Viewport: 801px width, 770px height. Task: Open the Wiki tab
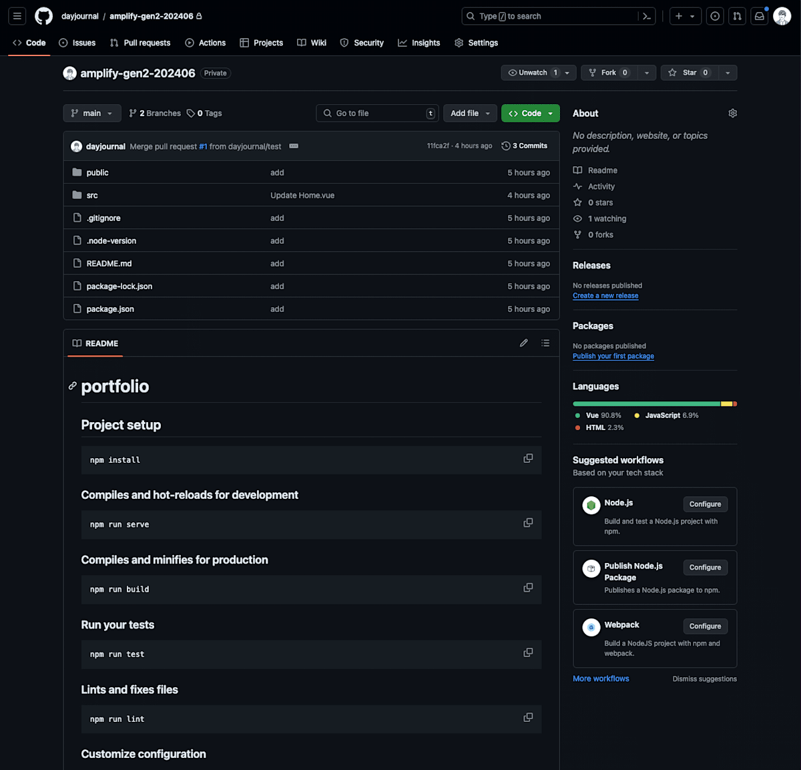[x=312, y=43]
